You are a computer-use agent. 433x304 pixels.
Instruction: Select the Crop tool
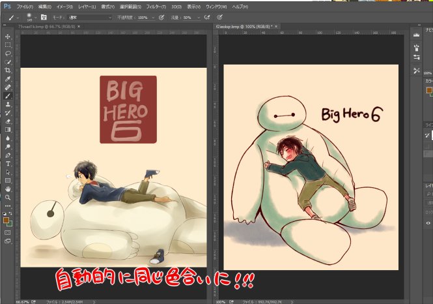coord(8,70)
